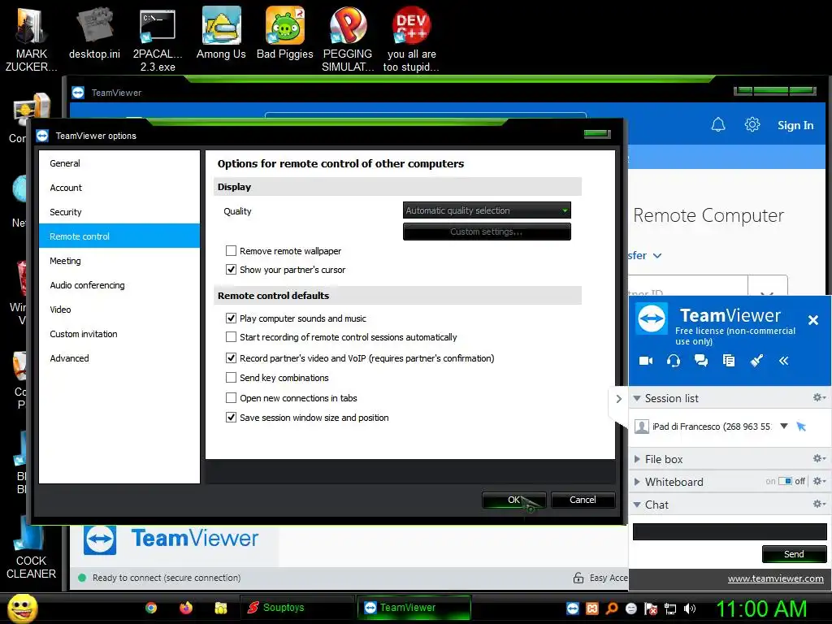The image size is (832, 624).
Task: Open the Meeting options category
Action: click(119, 261)
